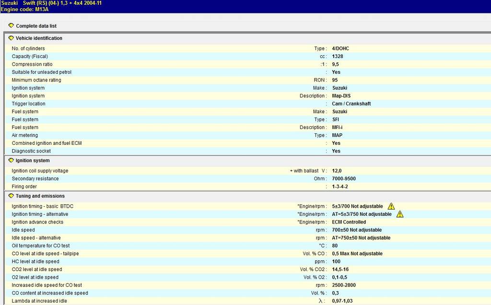Click the firing order value '1-3-4-2'
Image resolution: width=491 pixels, height=305 pixels.
tap(340, 187)
